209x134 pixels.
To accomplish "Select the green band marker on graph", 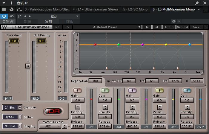I will (x=119, y=45).
